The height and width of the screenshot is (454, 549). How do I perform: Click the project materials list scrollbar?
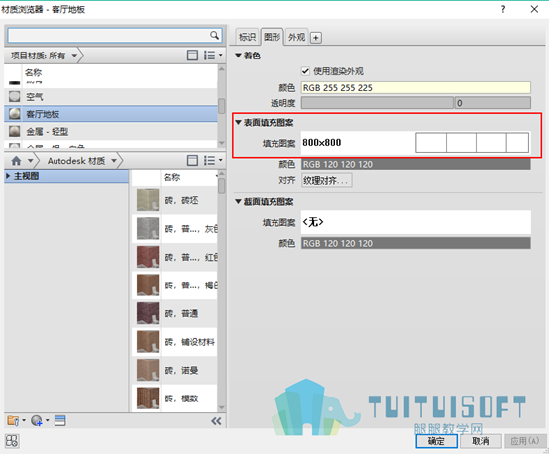click(x=221, y=106)
